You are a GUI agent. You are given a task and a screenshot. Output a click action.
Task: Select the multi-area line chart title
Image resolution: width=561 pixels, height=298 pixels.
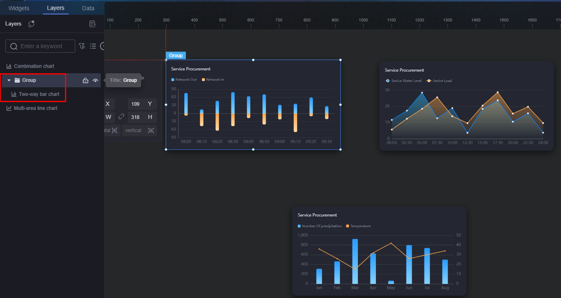pos(404,70)
